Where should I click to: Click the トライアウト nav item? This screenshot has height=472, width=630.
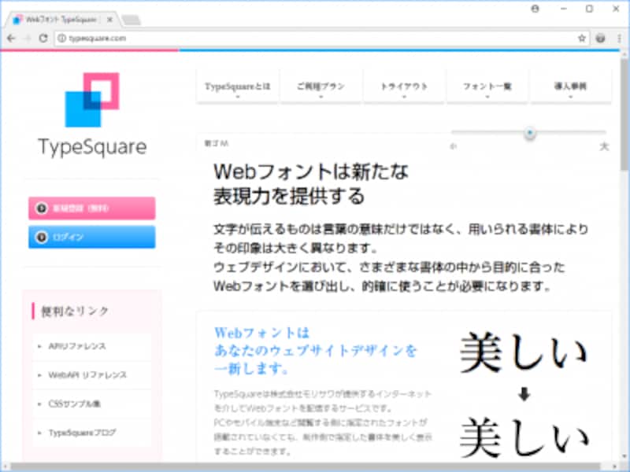tap(403, 87)
